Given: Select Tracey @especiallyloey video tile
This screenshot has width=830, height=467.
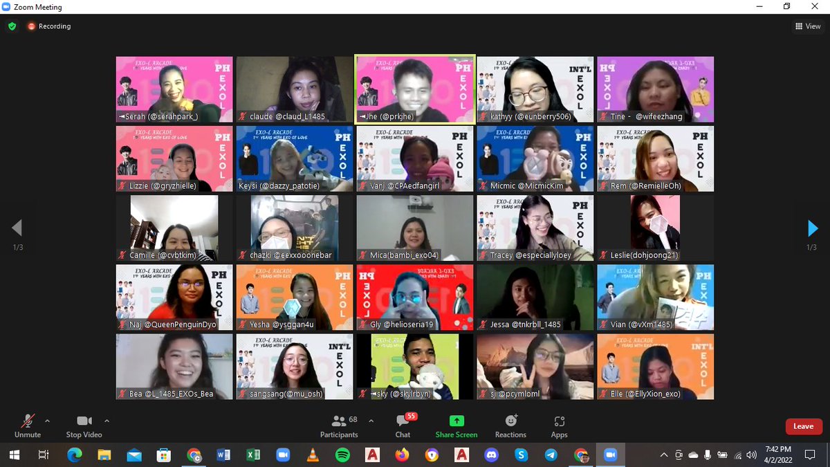Looking at the screenshot, I should coord(535,228).
